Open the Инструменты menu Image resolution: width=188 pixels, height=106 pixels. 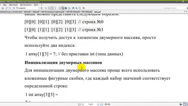[26, 5]
